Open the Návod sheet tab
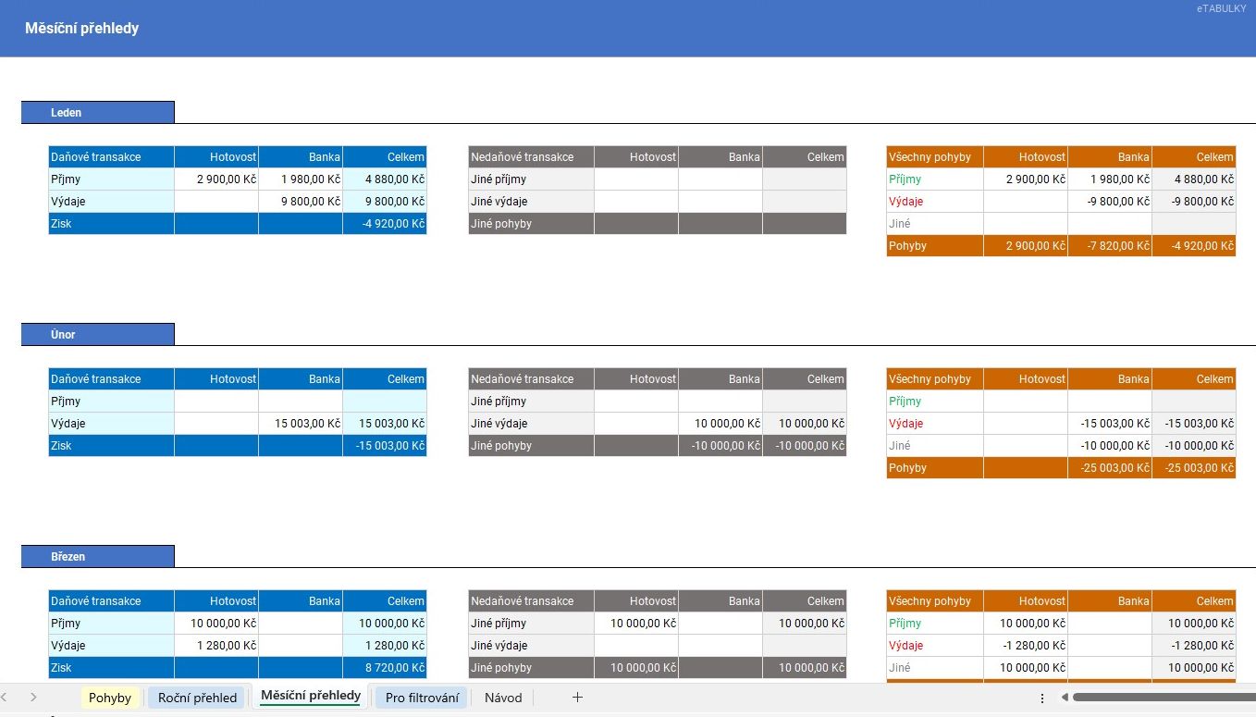 click(503, 698)
